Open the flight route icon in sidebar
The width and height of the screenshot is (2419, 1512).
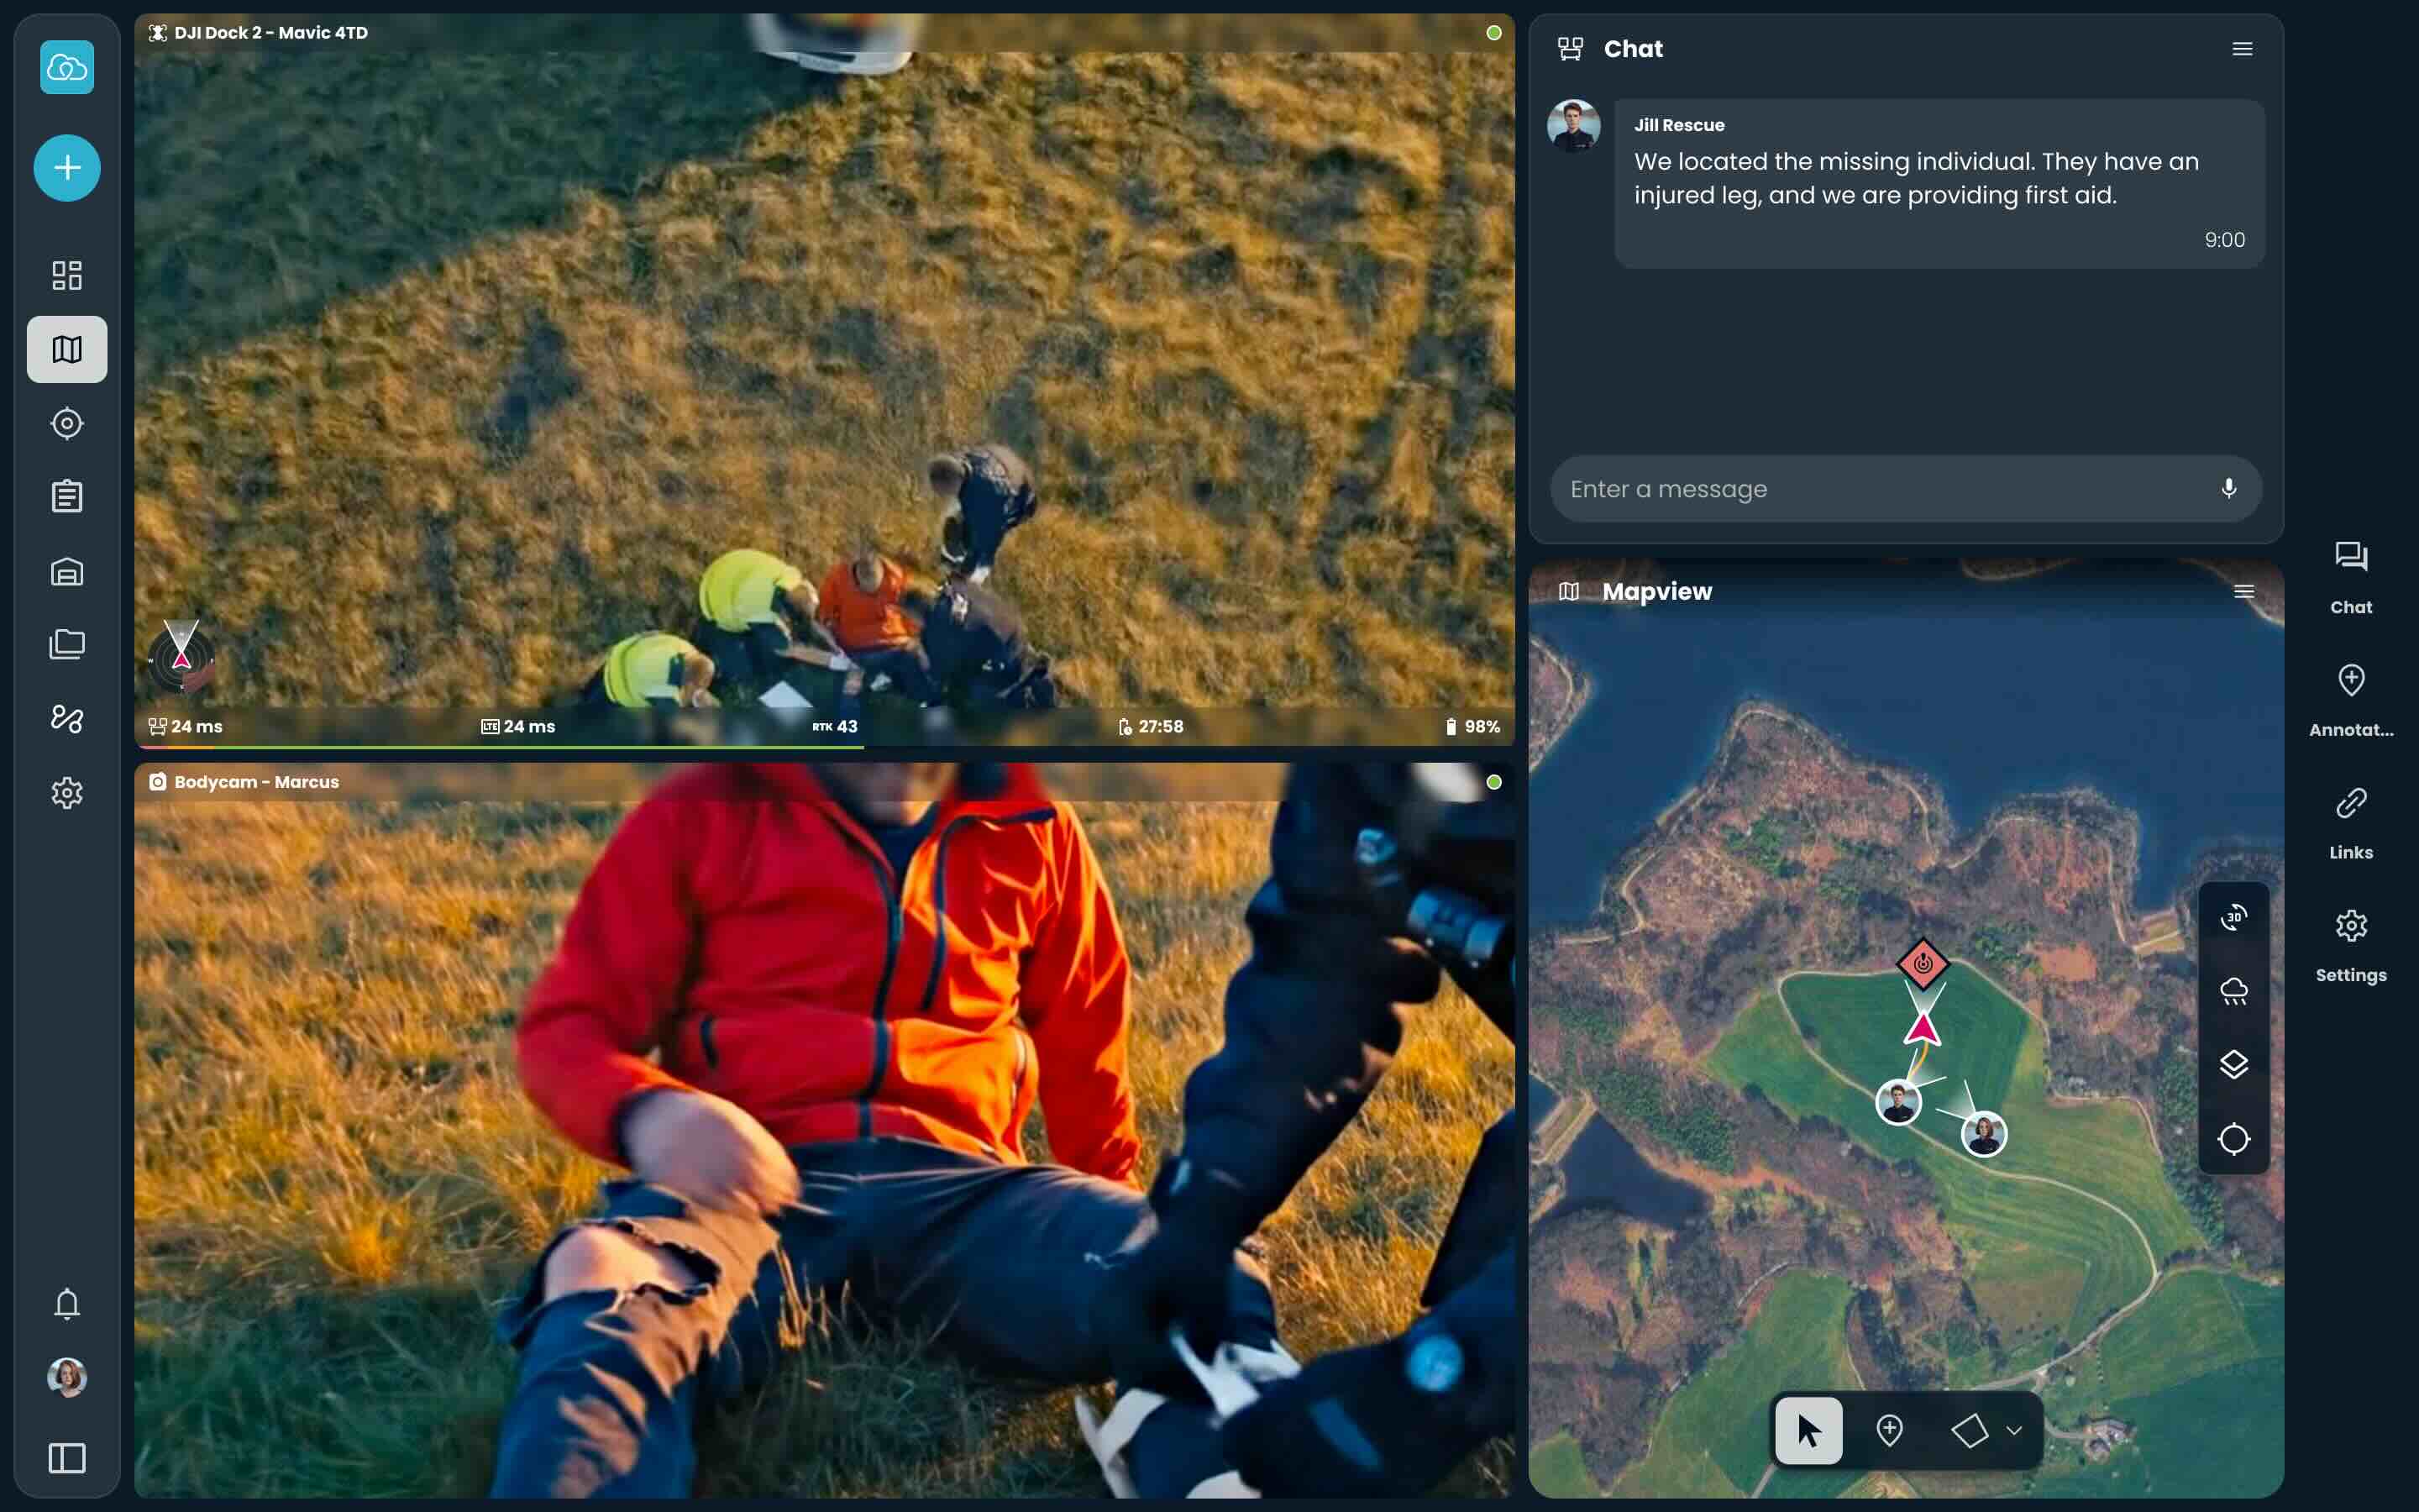click(x=67, y=719)
